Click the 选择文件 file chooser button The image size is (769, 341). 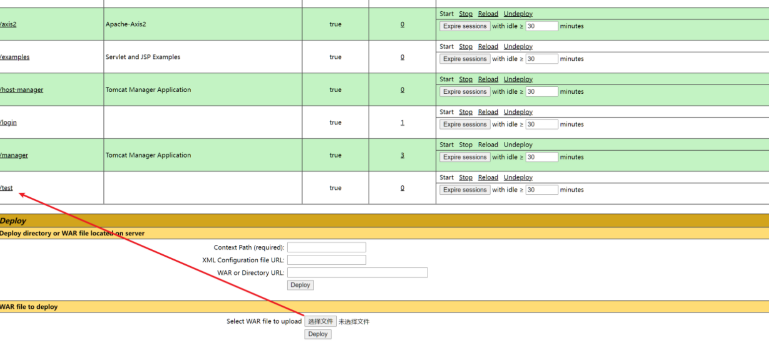point(320,321)
